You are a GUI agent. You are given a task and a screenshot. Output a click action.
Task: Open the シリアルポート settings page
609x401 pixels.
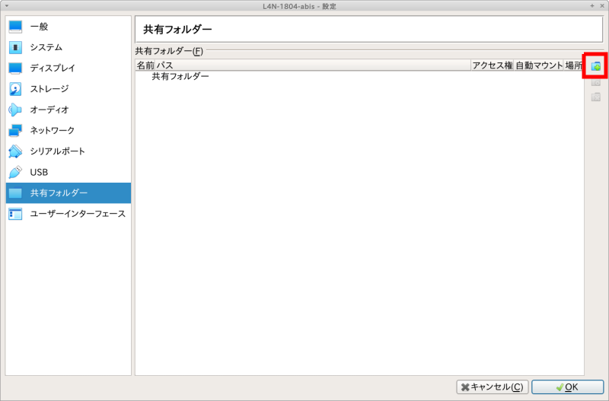(69, 151)
